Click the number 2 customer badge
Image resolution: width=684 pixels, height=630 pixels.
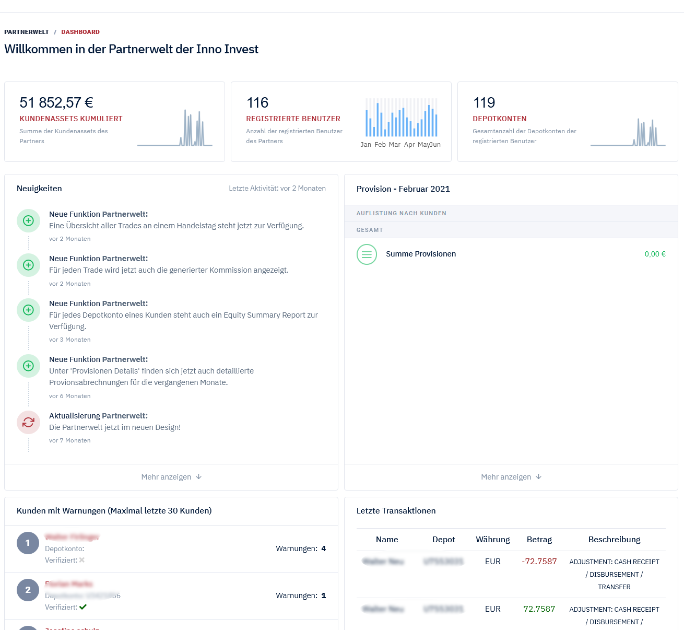[28, 590]
